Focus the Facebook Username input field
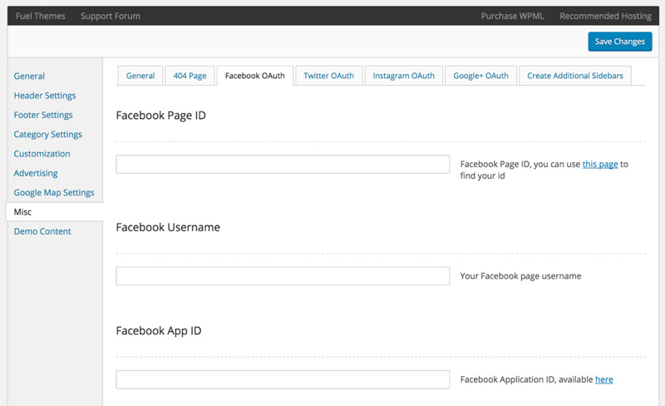The height and width of the screenshot is (406, 665). pos(283,276)
